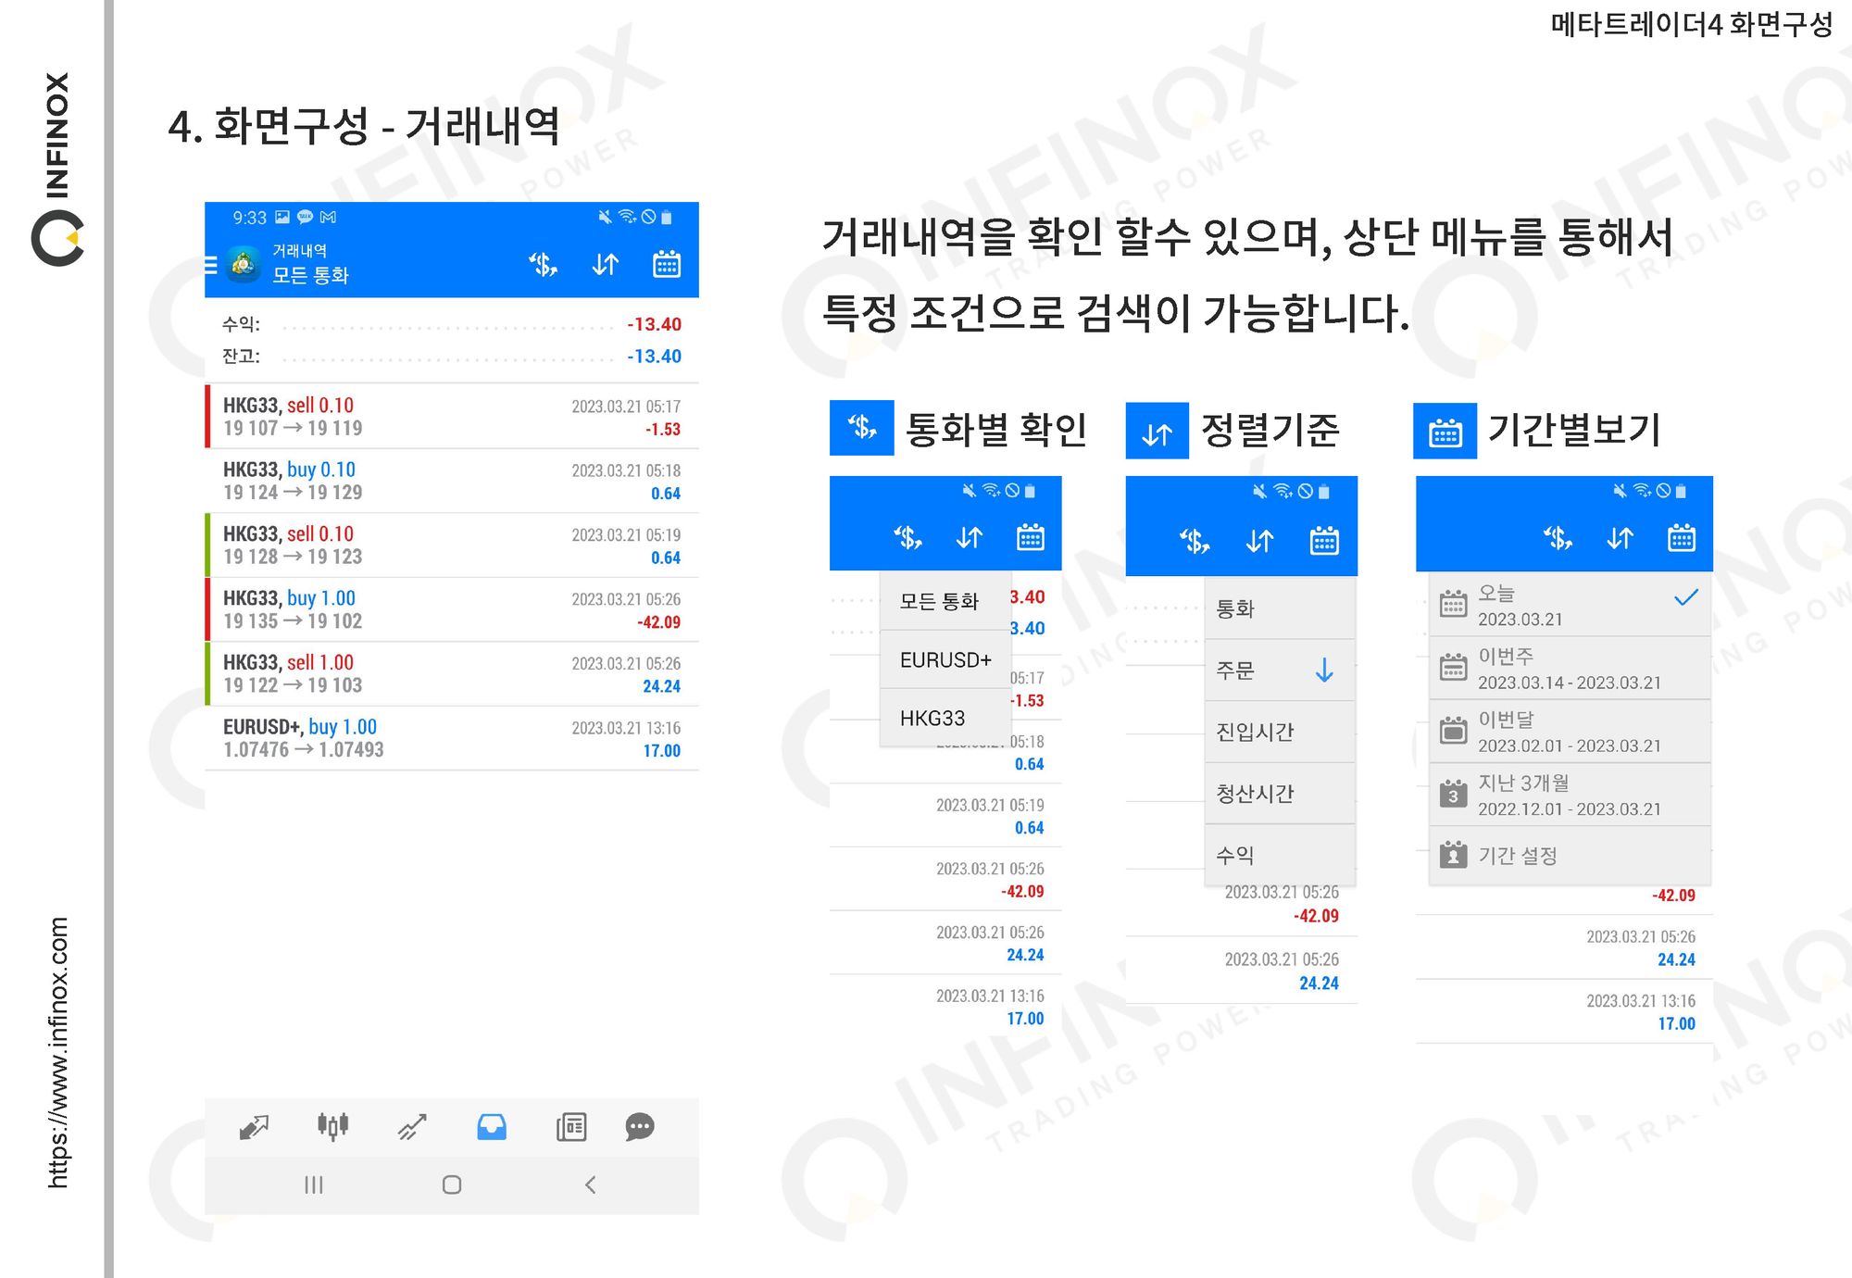The width and height of the screenshot is (1852, 1278).
Task: Click the currency filter icon in the main phone header
Action: 544,265
